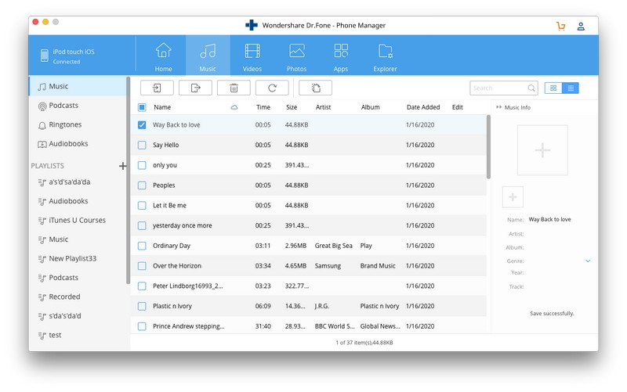Click the Edit column header
627x392 pixels.
tap(458, 107)
